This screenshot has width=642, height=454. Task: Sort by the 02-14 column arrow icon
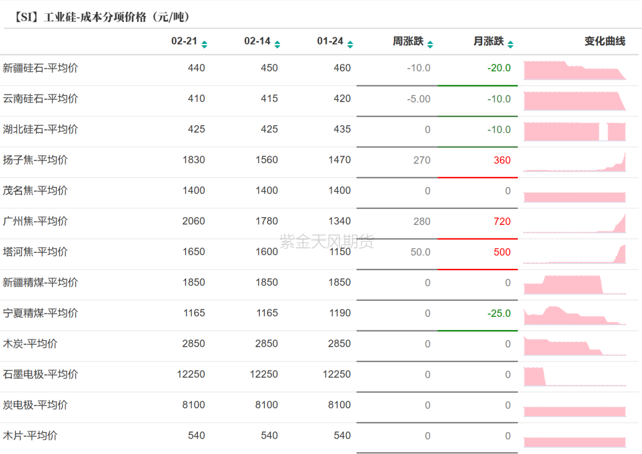(277, 44)
